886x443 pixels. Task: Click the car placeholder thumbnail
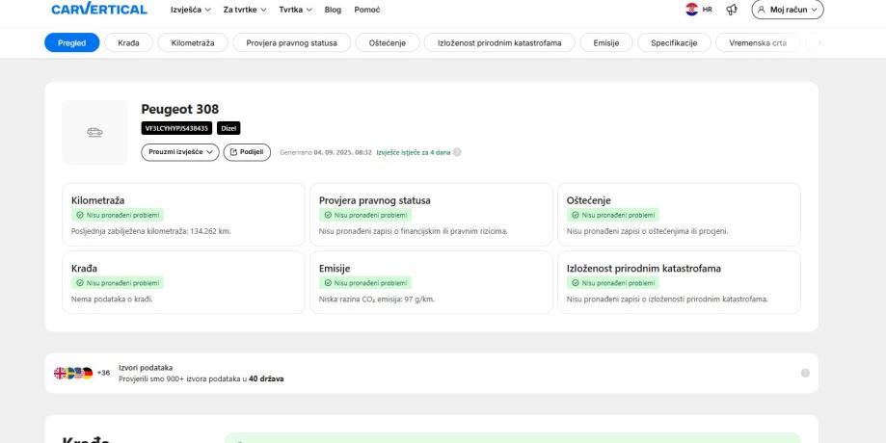click(94, 132)
